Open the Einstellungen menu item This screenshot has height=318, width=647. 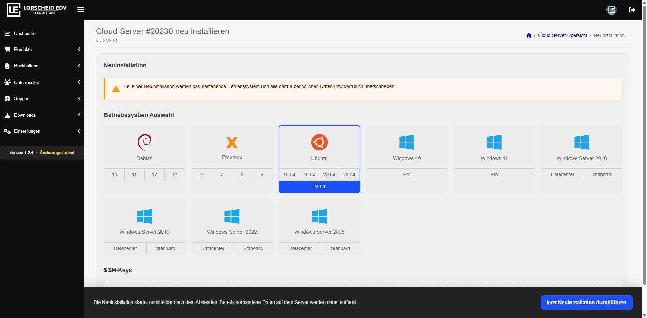pyautogui.click(x=42, y=131)
